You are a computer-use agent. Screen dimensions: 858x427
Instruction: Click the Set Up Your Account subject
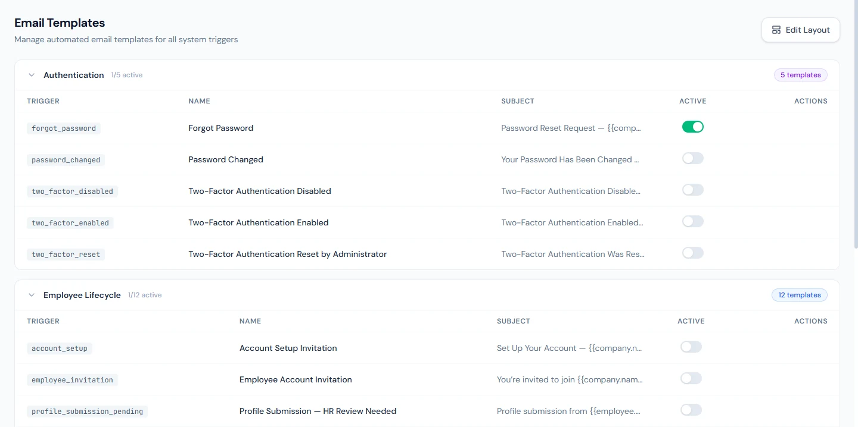tap(570, 348)
